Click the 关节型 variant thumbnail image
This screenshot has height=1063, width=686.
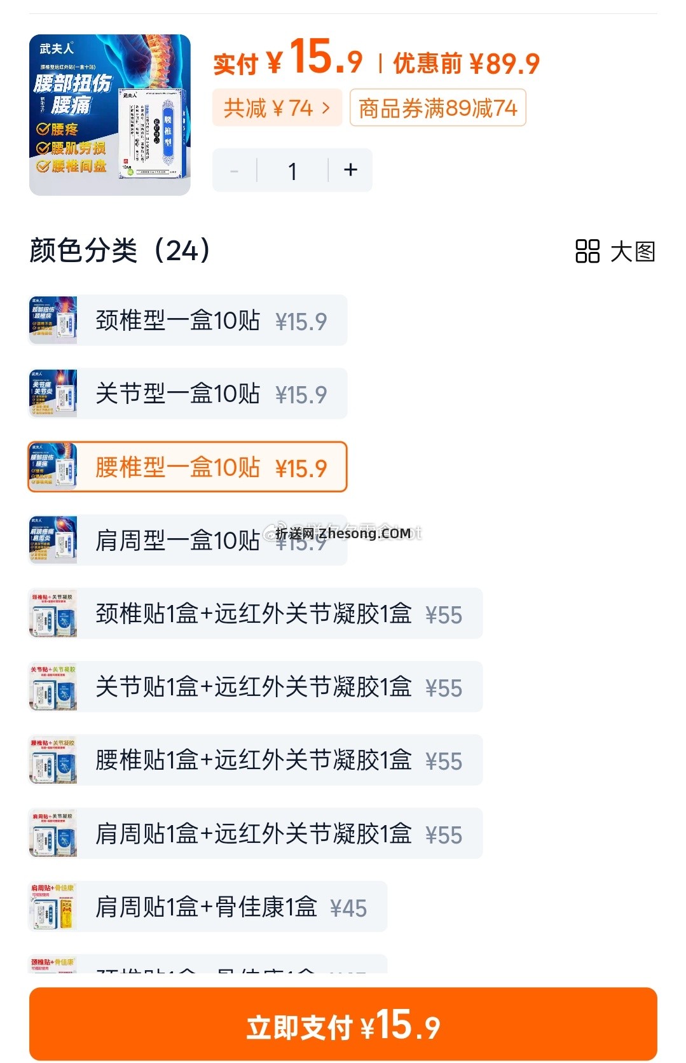[52, 393]
